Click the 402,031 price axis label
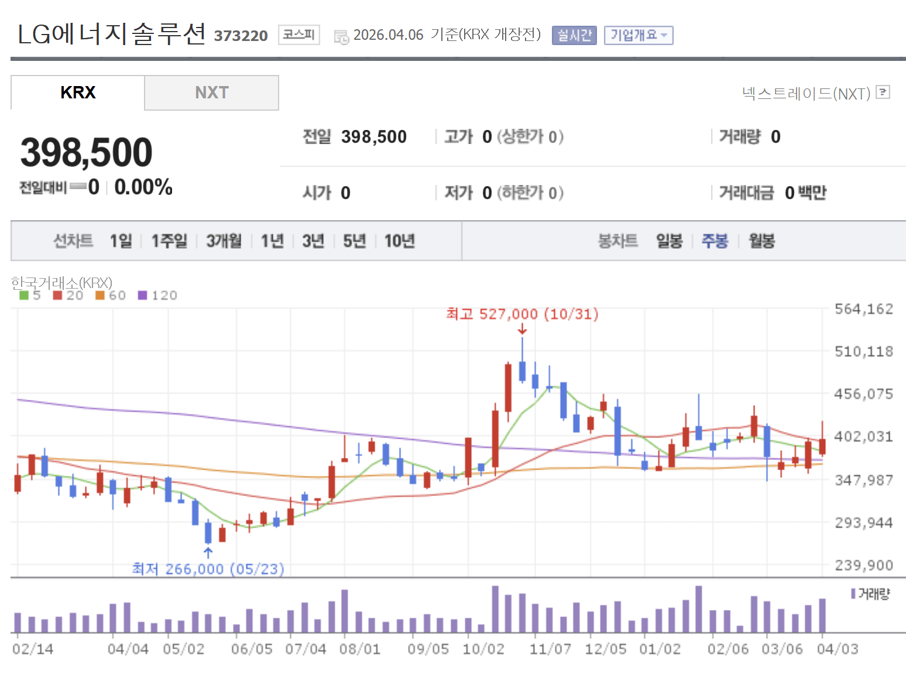906x685 pixels. click(x=864, y=436)
